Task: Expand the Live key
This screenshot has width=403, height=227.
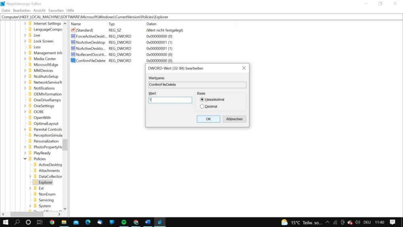Action: [x=25, y=35]
